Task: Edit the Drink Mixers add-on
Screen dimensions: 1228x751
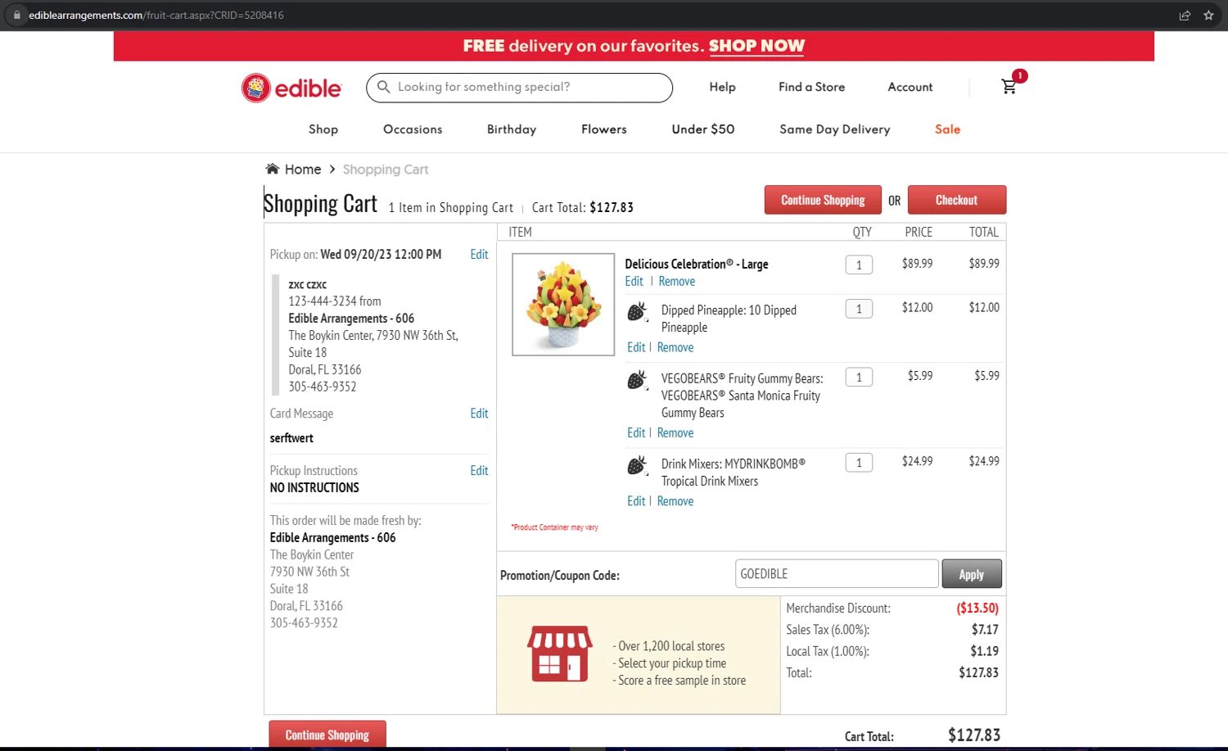Action: pyautogui.click(x=636, y=501)
